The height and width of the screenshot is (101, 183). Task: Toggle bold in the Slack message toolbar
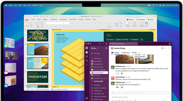click(113, 93)
